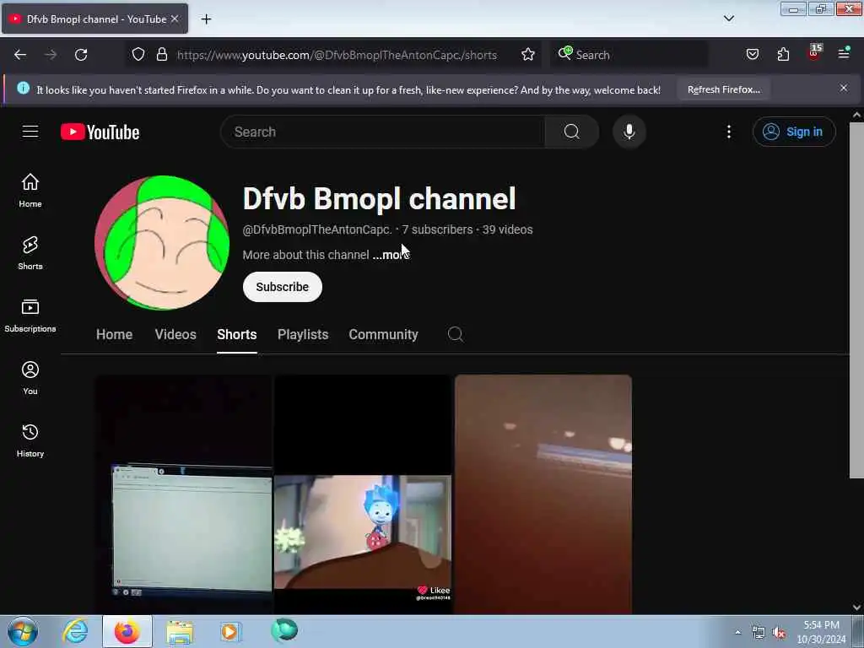
Task: Switch to the Videos tab
Action: point(175,334)
